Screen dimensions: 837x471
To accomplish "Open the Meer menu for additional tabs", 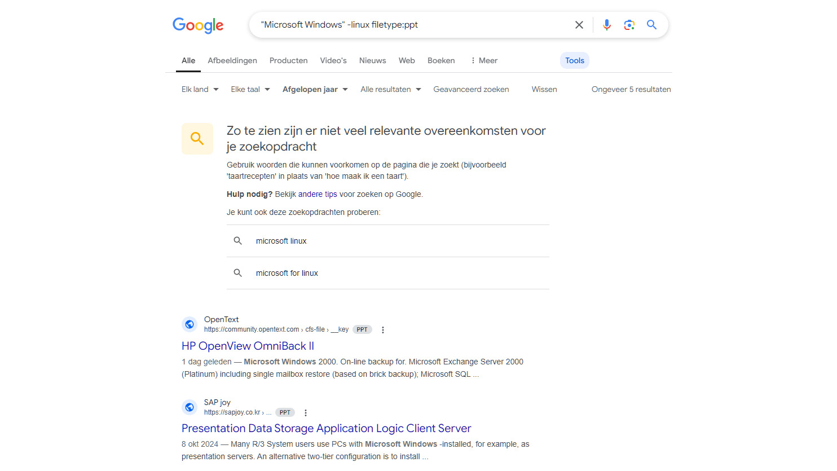I will (x=484, y=60).
